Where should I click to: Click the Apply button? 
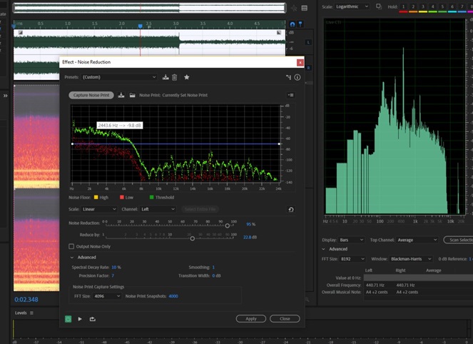click(251, 318)
